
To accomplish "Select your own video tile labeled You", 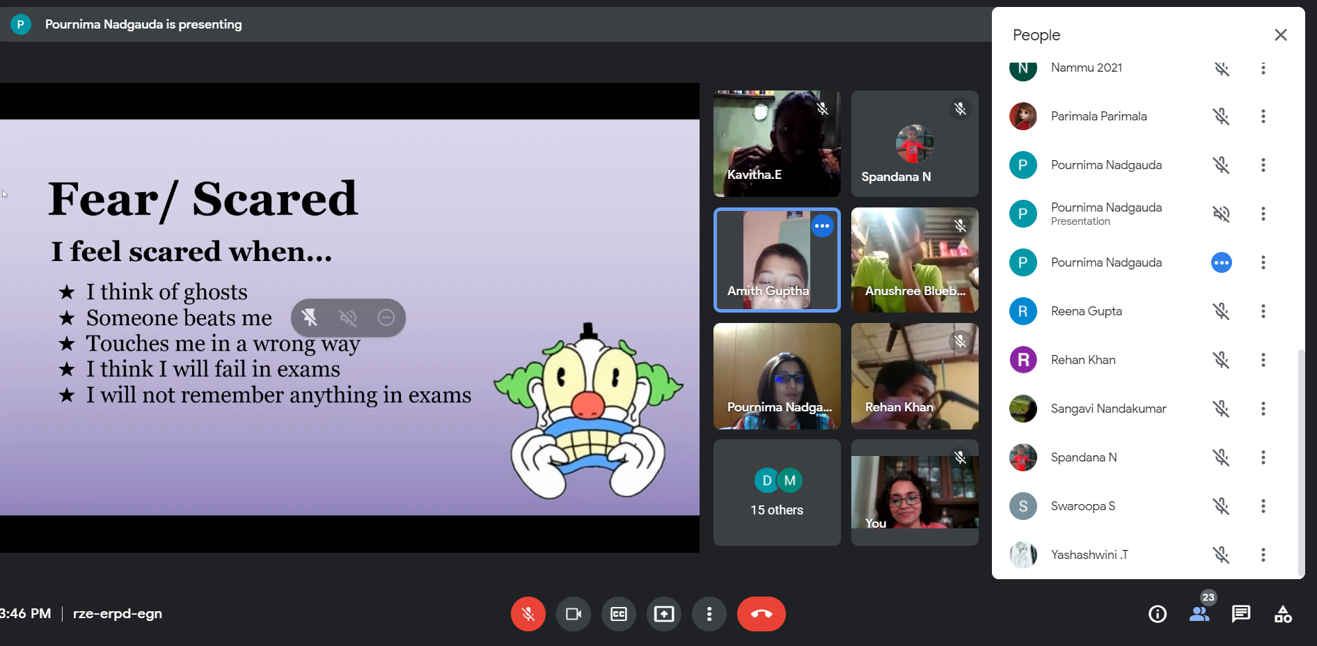I will click(x=915, y=492).
